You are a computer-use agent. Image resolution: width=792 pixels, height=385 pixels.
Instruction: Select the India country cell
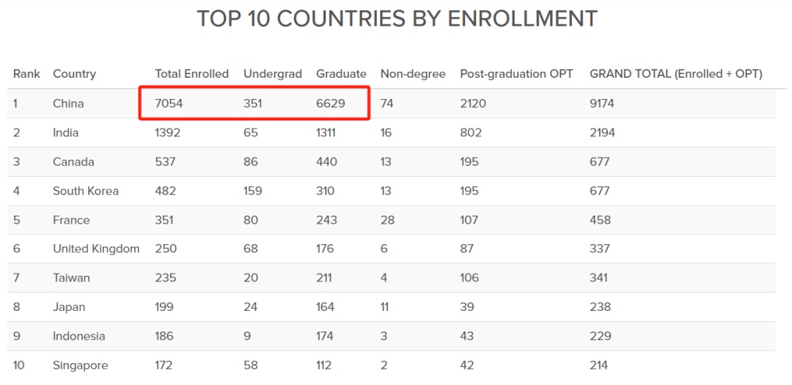(65, 133)
